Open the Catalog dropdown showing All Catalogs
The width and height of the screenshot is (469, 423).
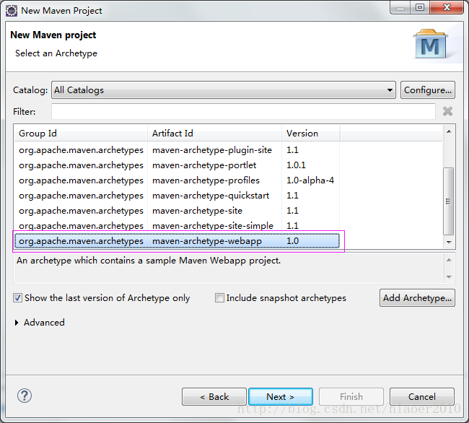[224, 90]
